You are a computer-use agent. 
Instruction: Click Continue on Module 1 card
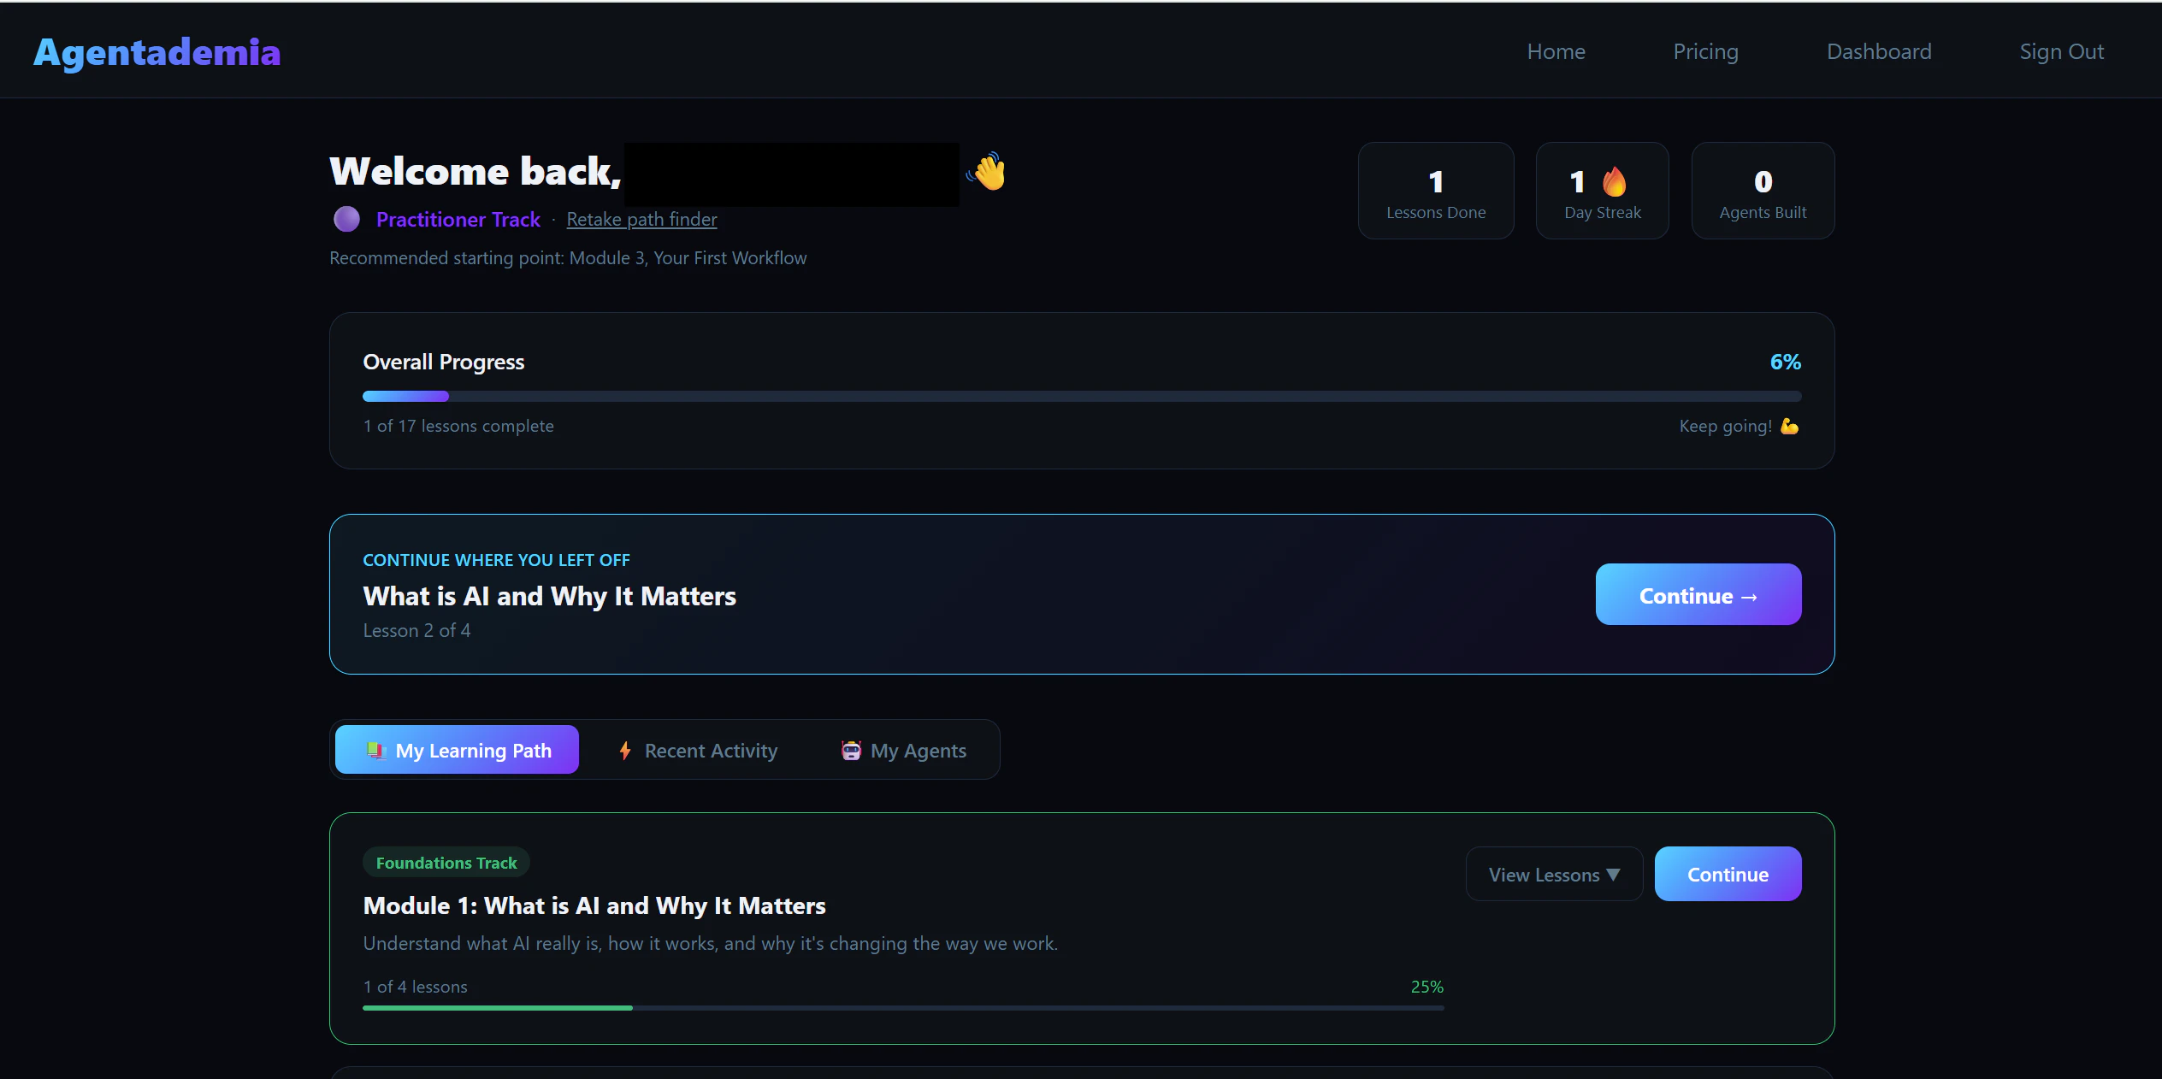point(1728,875)
